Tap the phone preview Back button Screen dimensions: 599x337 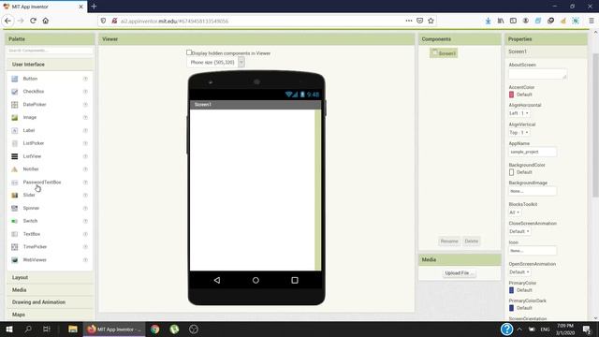click(217, 281)
